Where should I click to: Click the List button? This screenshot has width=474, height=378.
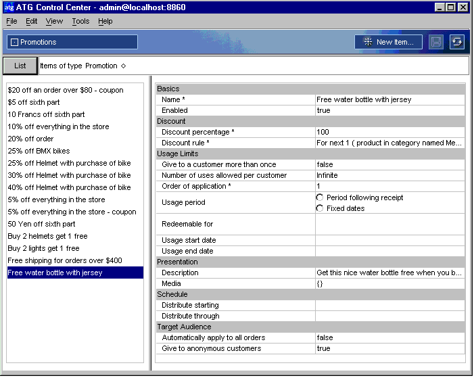20,66
